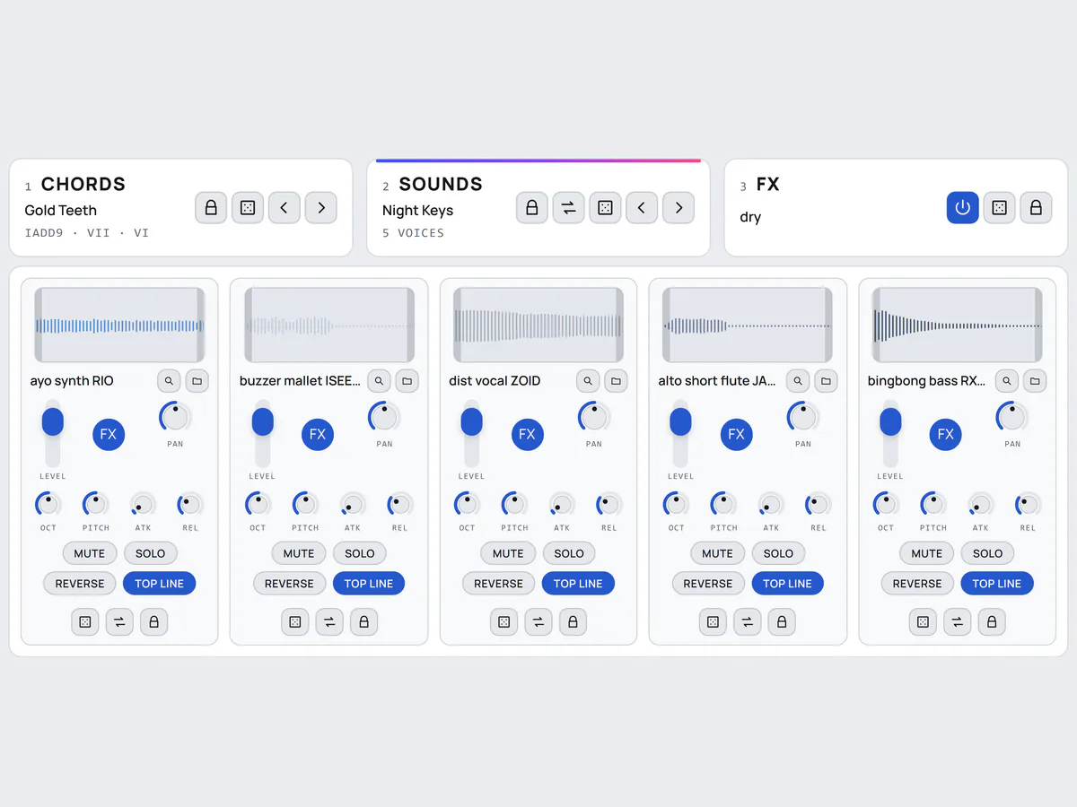Viewport: 1077px width, 807px height.
Task: Click level slider of ayo synth RIO
Action: [53, 433]
